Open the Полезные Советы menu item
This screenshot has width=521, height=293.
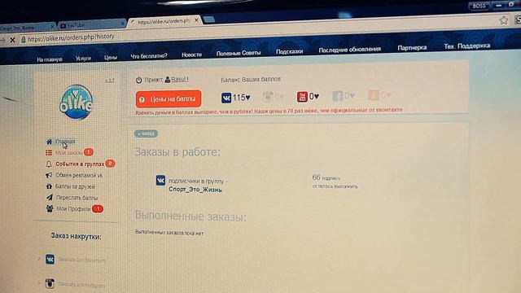click(239, 53)
